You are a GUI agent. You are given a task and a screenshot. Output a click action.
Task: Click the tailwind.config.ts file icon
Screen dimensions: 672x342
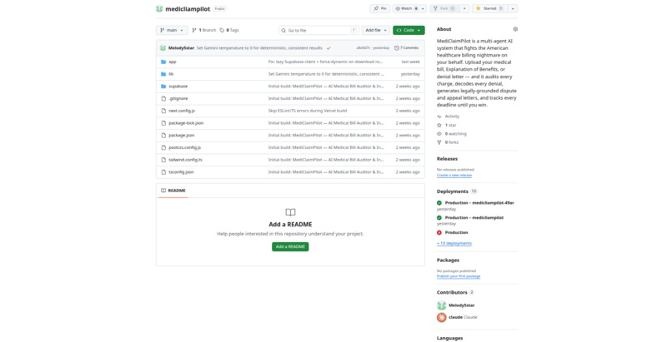(163, 160)
